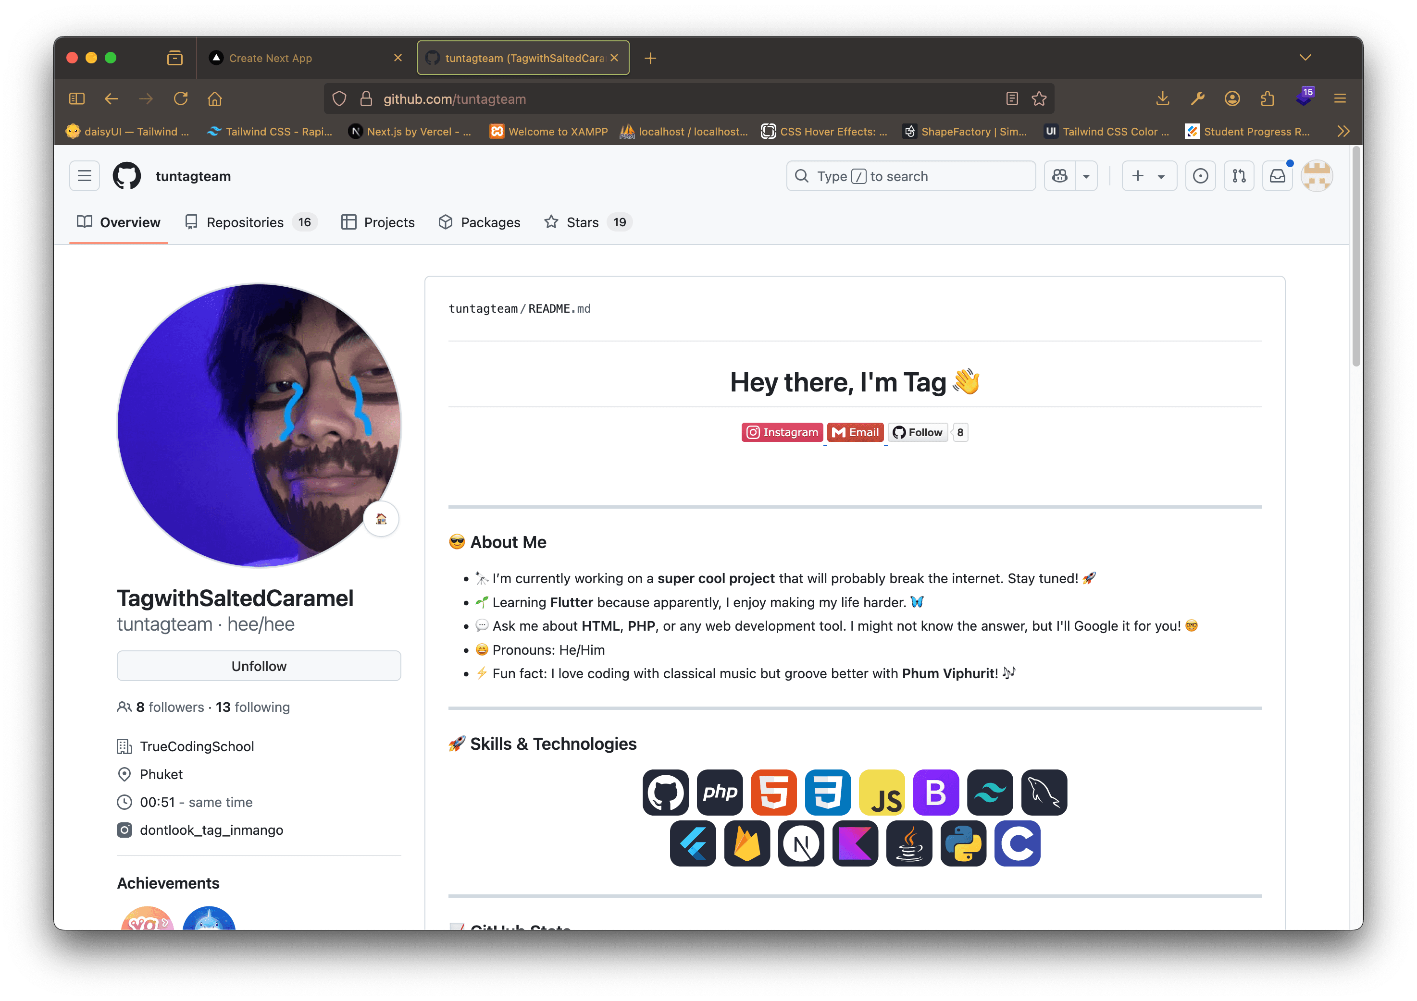Click the Bootstrap skill icon
The height and width of the screenshot is (1001, 1417).
click(x=936, y=793)
